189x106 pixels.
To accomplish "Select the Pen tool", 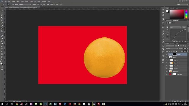I will 2,47.
